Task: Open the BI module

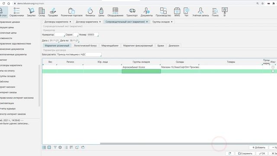Action: (225, 12)
